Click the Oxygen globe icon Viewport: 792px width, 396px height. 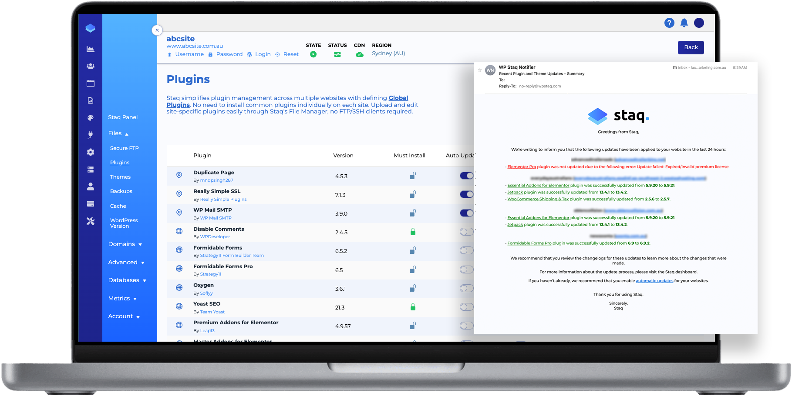click(x=179, y=288)
